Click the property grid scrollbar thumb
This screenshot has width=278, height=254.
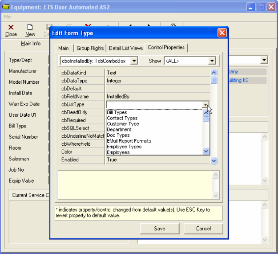[214, 80]
